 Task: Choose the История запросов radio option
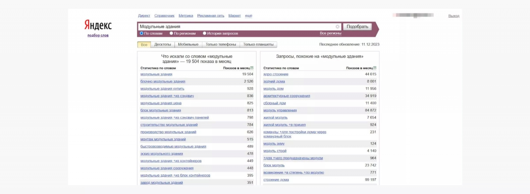pos(204,33)
